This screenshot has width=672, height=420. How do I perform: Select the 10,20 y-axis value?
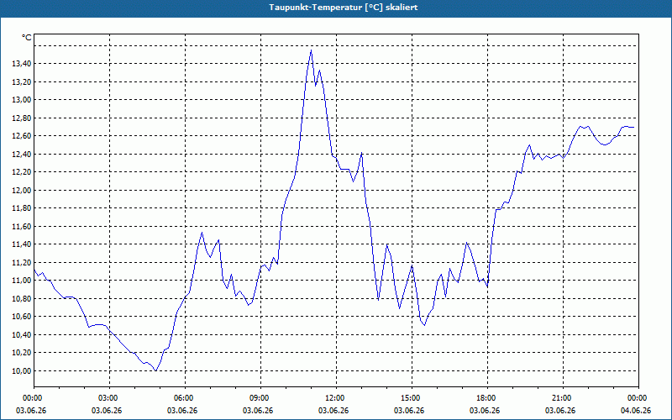22,353
